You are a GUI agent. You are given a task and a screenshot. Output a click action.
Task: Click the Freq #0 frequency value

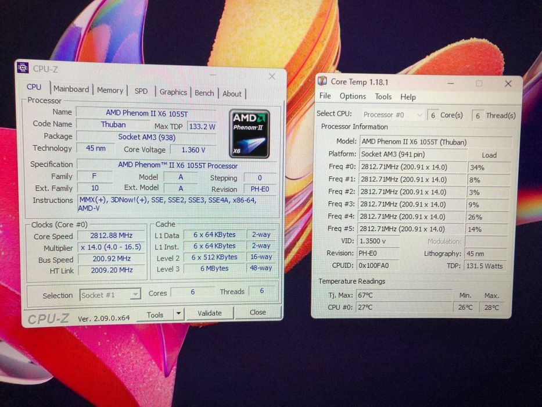[412, 167]
